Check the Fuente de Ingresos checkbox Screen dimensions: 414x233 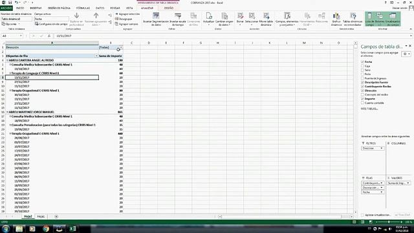[x=362, y=78]
